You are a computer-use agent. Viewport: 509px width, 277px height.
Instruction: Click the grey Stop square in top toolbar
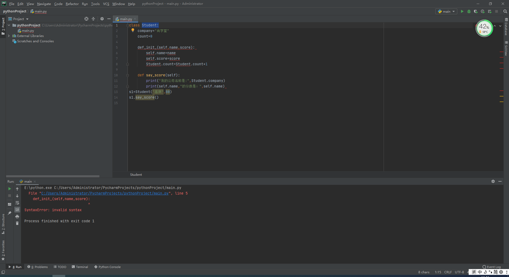click(x=497, y=11)
